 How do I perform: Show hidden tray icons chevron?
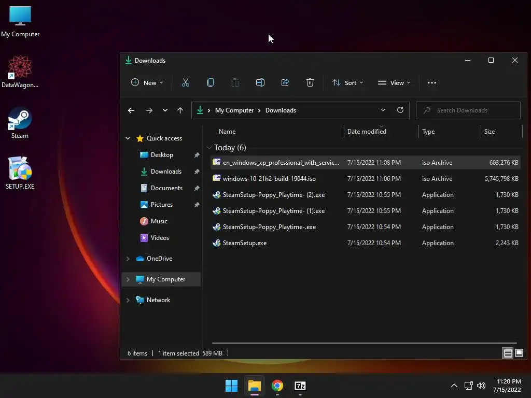pos(454,386)
